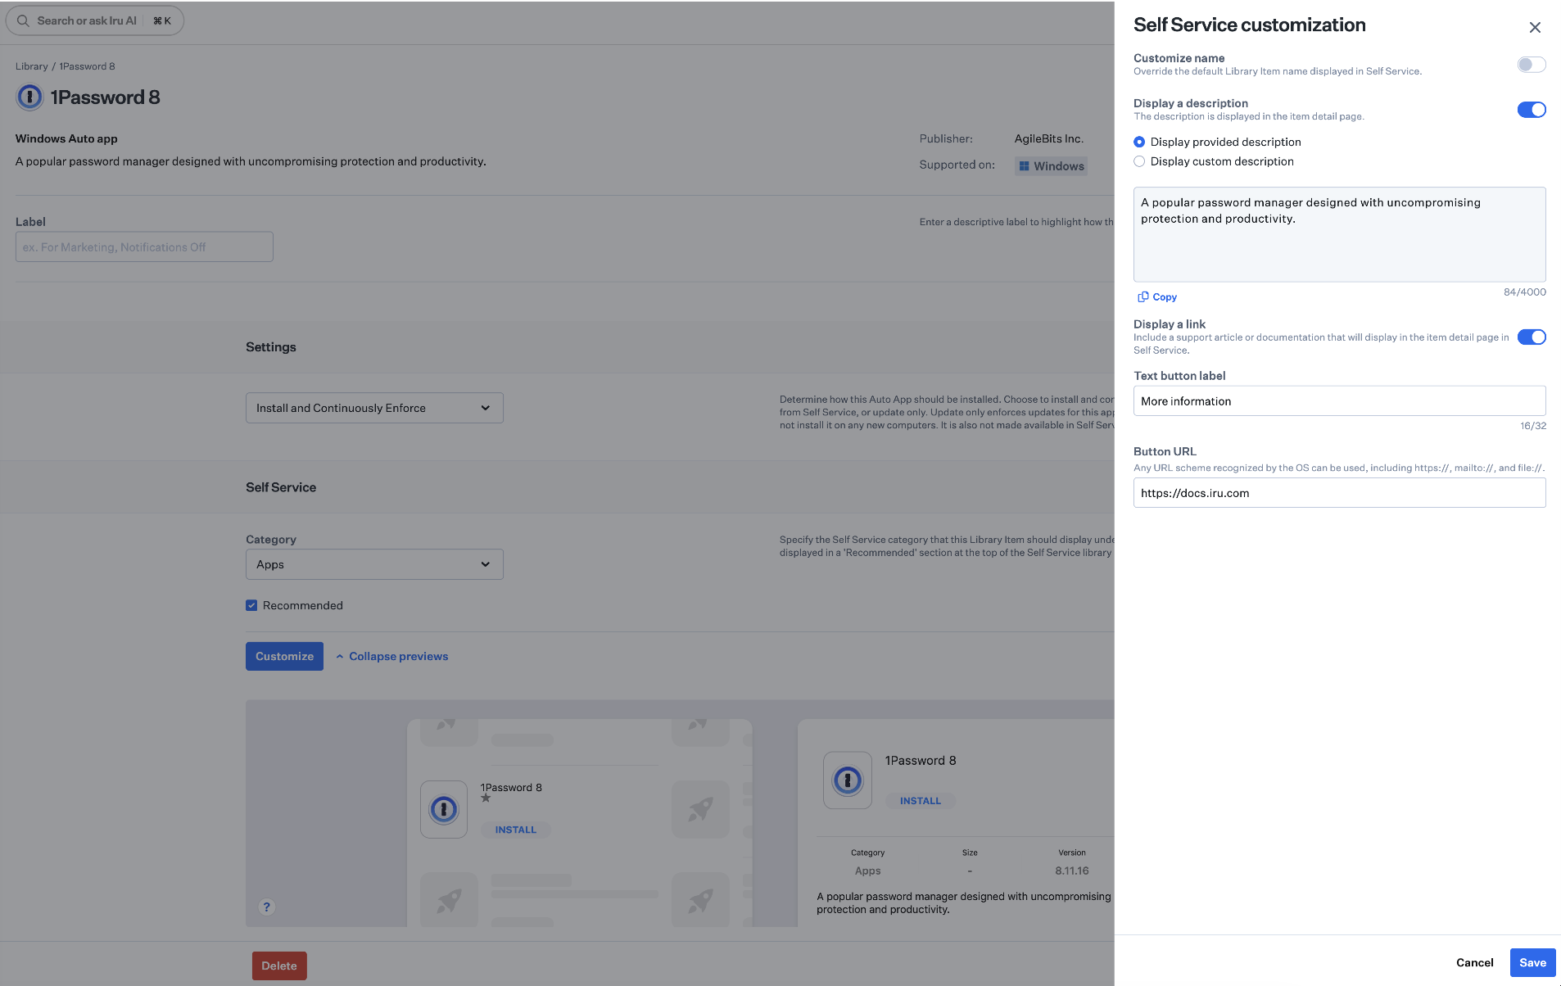Open the Install and Continuously Enforce dropdown
This screenshot has height=986, width=1561.
tap(373, 407)
